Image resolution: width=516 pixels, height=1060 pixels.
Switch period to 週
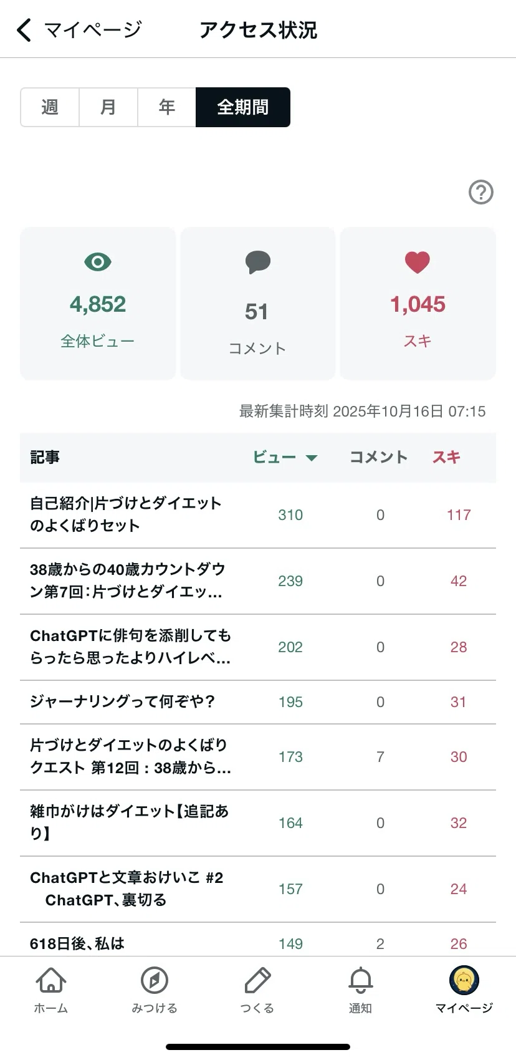[x=50, y=107]
